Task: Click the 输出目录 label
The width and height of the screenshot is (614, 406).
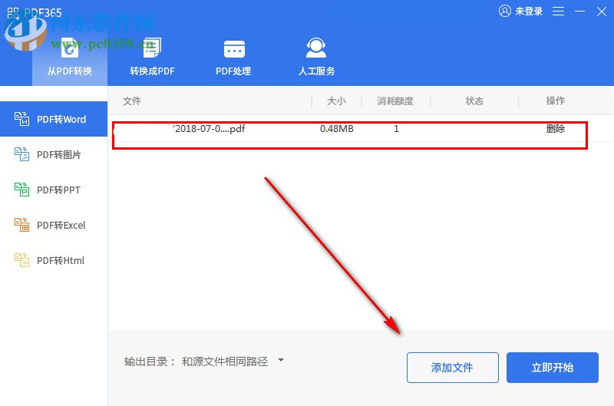Action: (150, 361)
